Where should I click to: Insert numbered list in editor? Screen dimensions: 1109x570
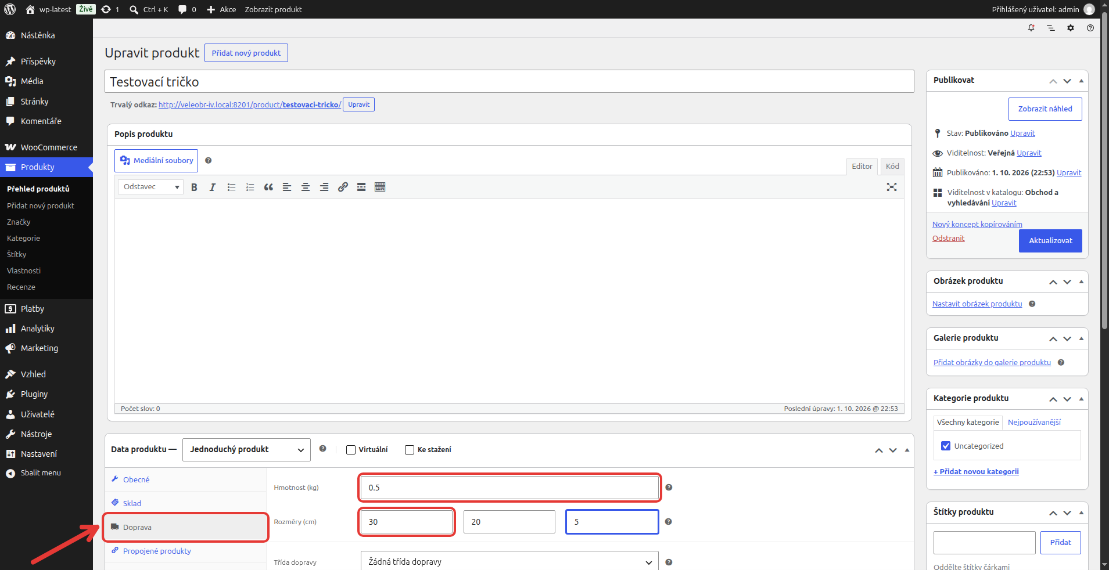pos(250,187)
